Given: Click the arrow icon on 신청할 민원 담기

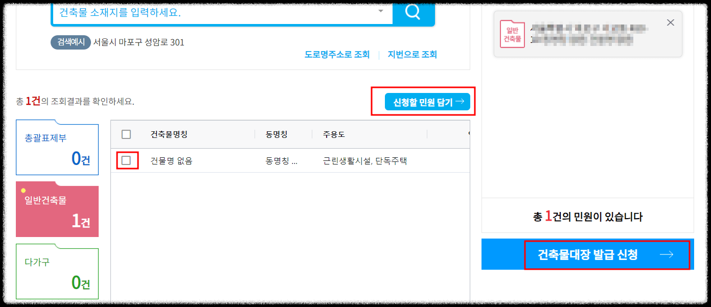Looking at the screenshot, I should tap(461, 101).
